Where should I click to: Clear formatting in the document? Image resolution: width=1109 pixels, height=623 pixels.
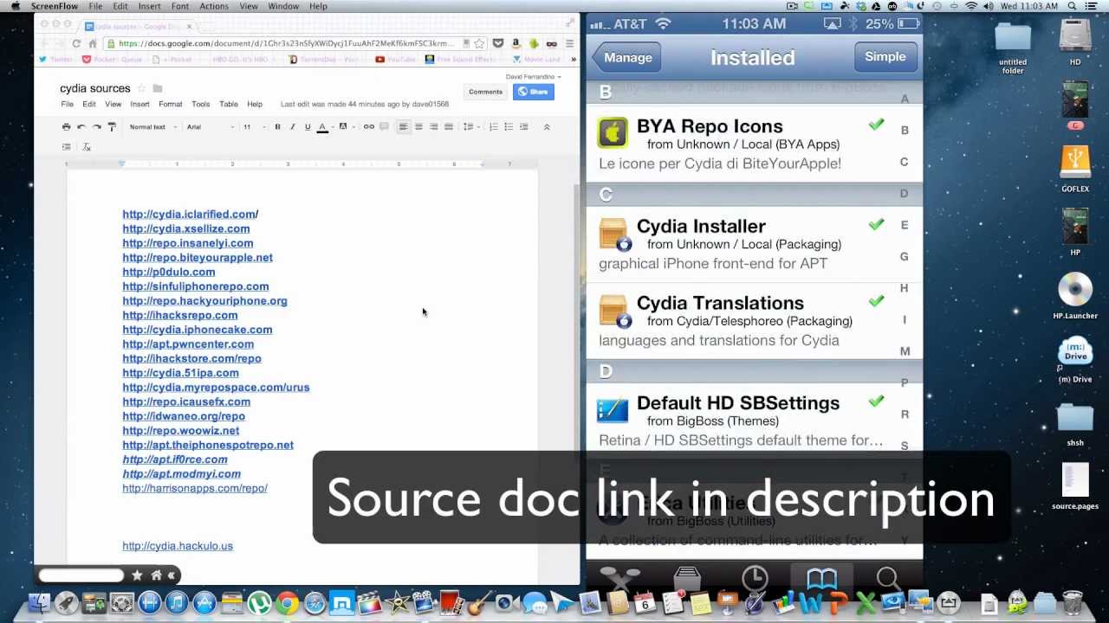click(87, 147)
